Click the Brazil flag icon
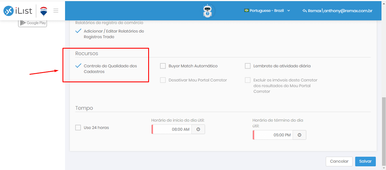 [x=246, y=10]
